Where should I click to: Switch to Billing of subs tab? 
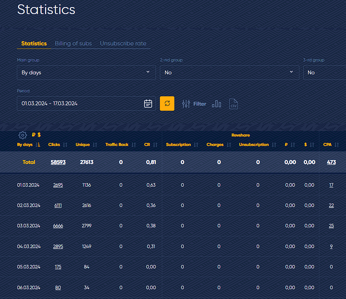click(x=73, y=43)
